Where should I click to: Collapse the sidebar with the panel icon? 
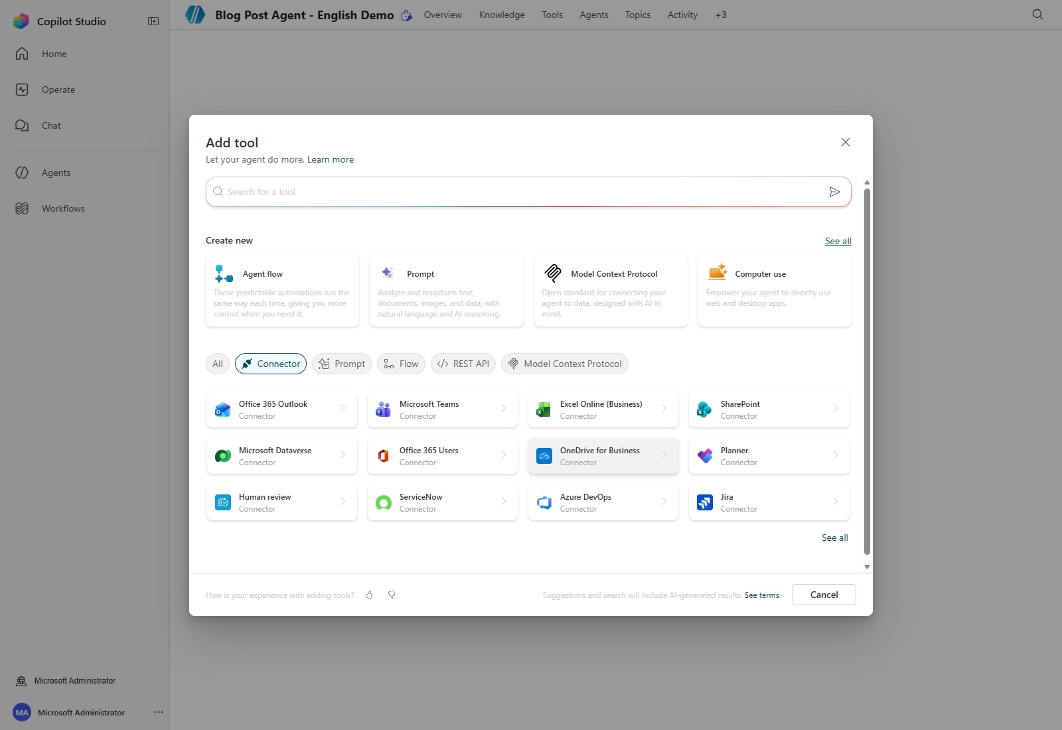[x=153, y=21]
